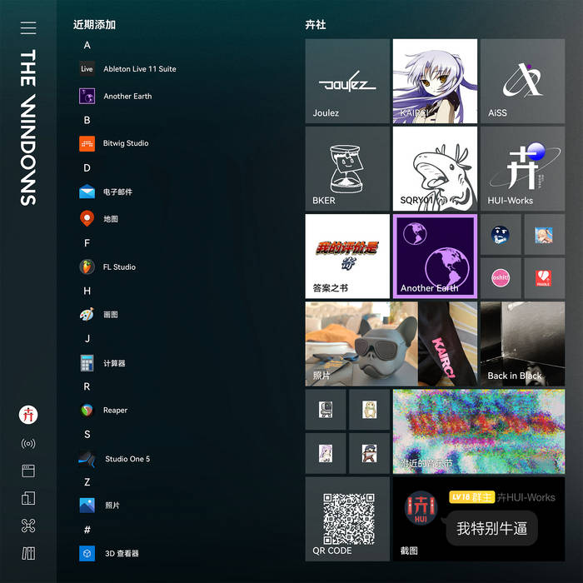This screenshot has width=583, height=583.
Task: Select the Another Earth purple tile
Action: point(435,257)
